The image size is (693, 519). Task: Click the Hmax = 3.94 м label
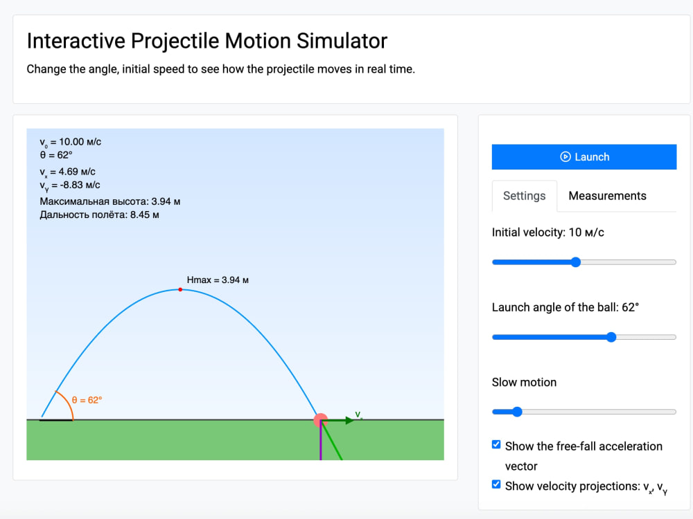point(218,280)
